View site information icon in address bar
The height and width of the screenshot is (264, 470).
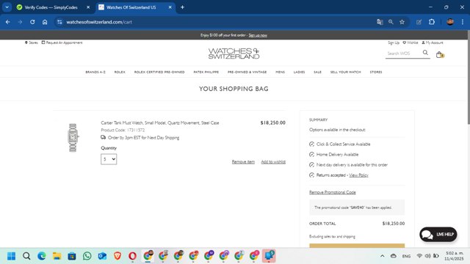(x=59, y=22)
